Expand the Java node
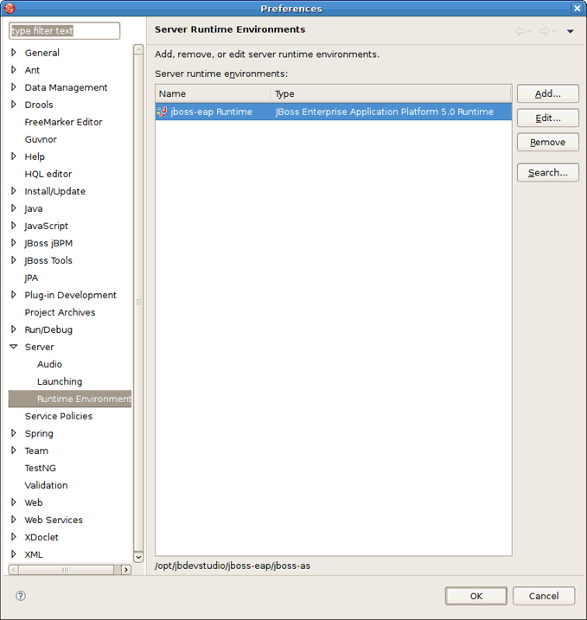 pos(14,208)
